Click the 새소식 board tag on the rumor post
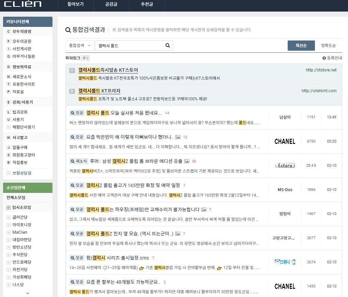 point(79,161)
